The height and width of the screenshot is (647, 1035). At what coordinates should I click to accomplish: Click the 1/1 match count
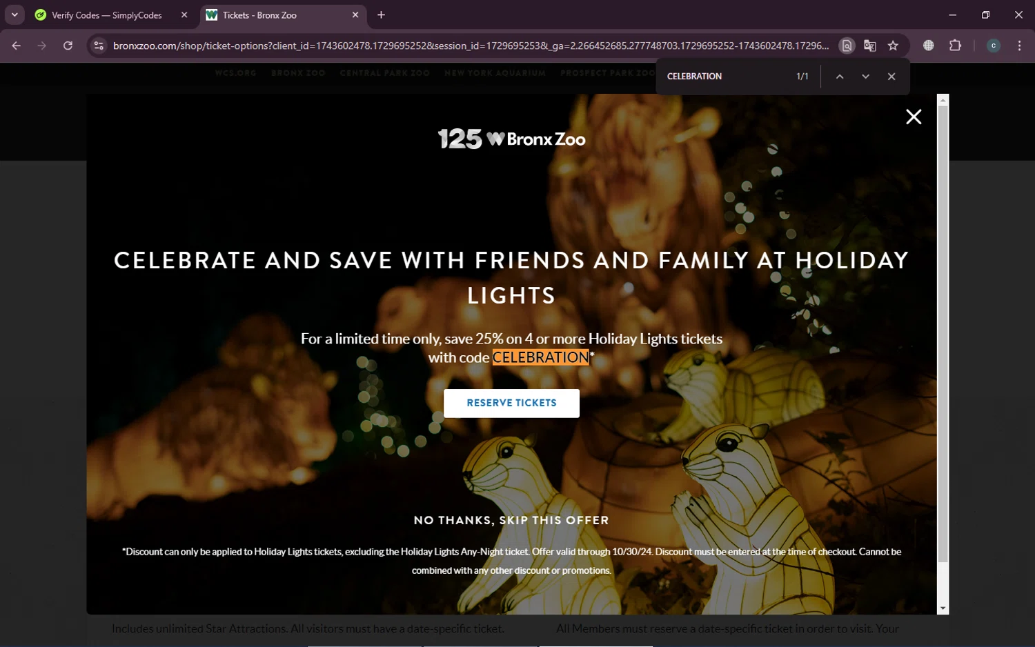(802, 77)
